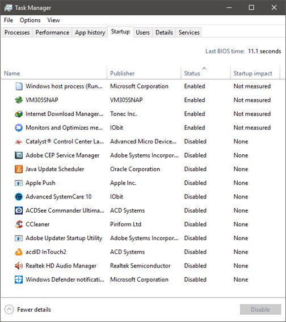Viewport: 286px width, 322px height.
Task: Click the Internet Download Manager globe icon
Action: pyautogui.click(x=19, y=114)
